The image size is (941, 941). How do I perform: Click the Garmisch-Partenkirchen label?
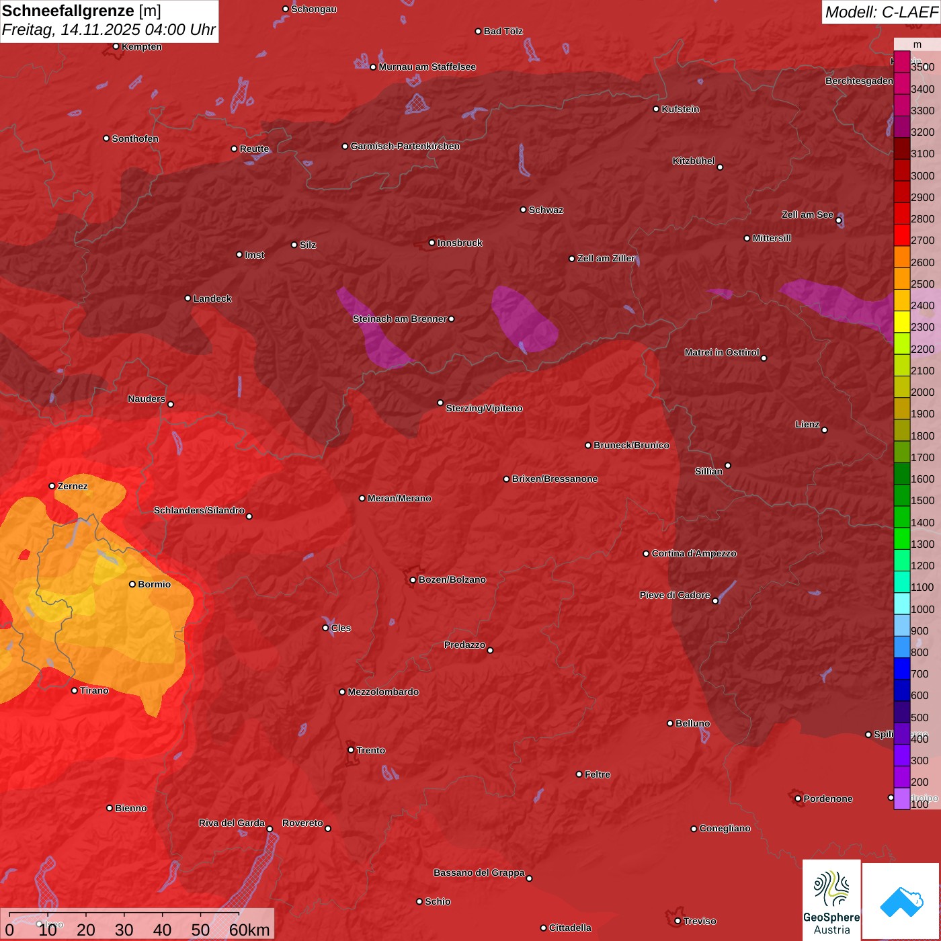pos(405,147)
